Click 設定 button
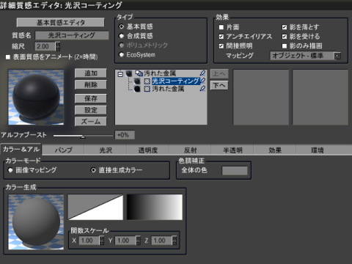Image resolution: width=352 pixels, height=264 pixels. pos(91,110)
